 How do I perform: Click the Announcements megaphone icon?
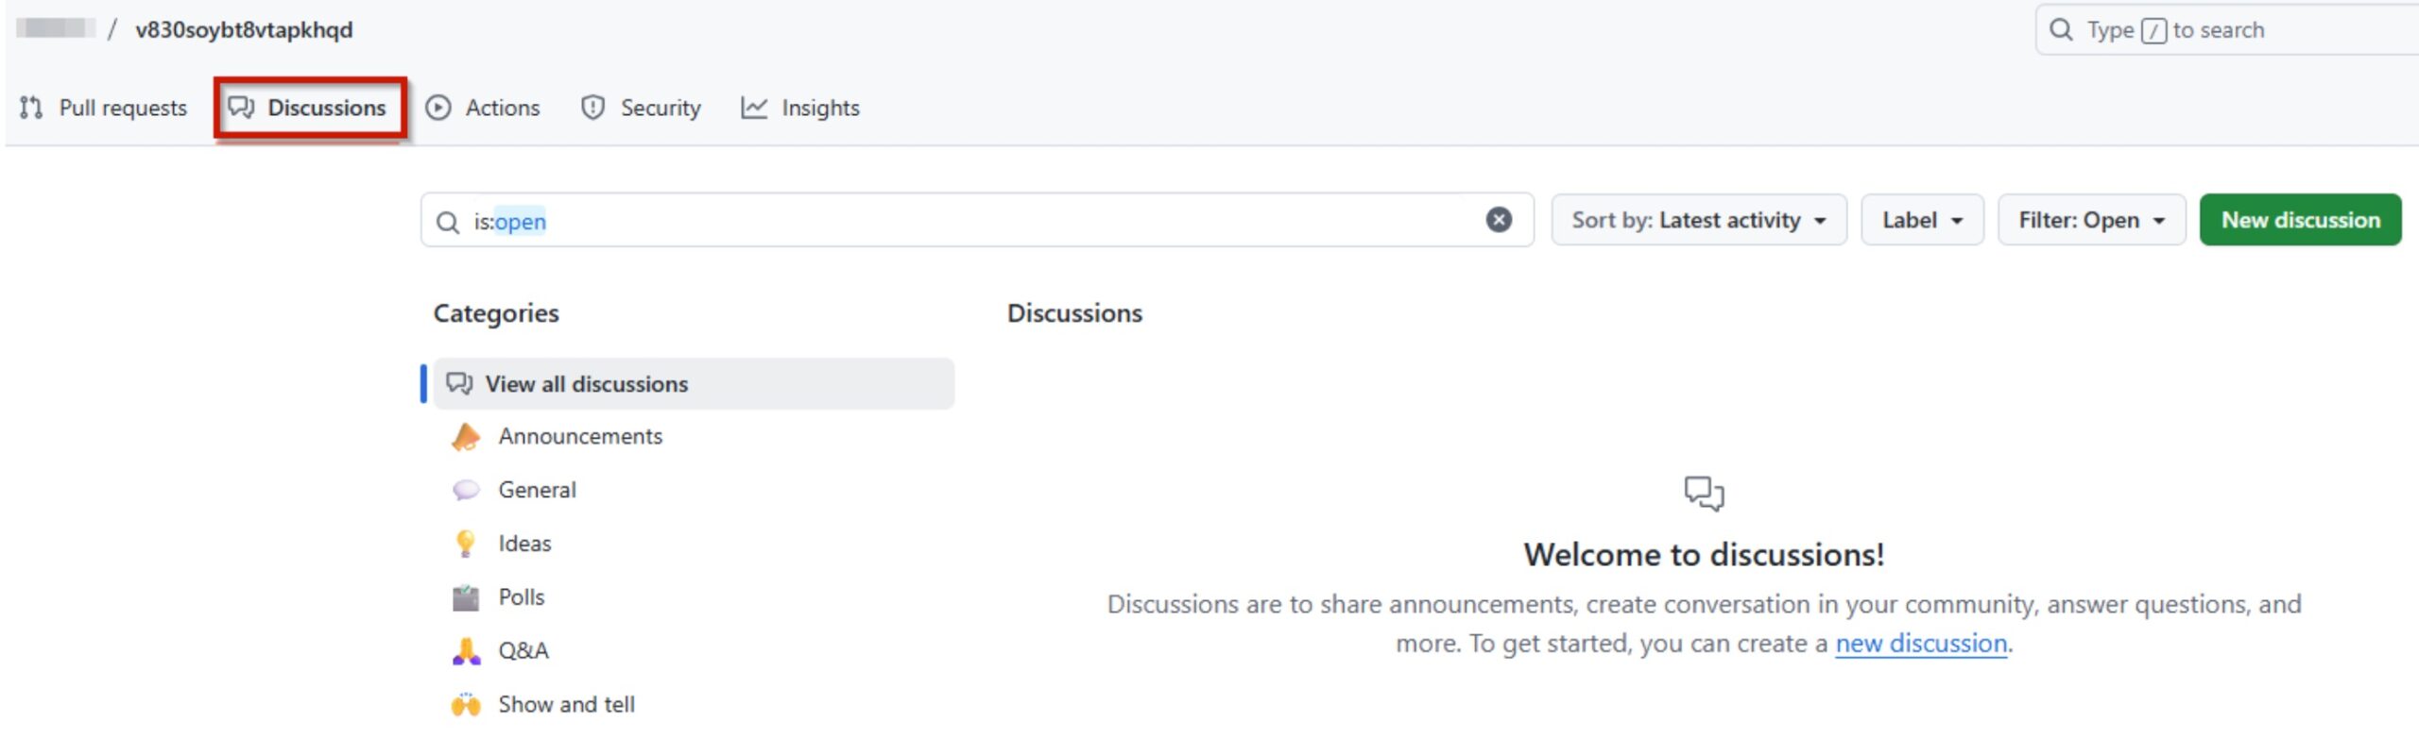tap(465, 437)
